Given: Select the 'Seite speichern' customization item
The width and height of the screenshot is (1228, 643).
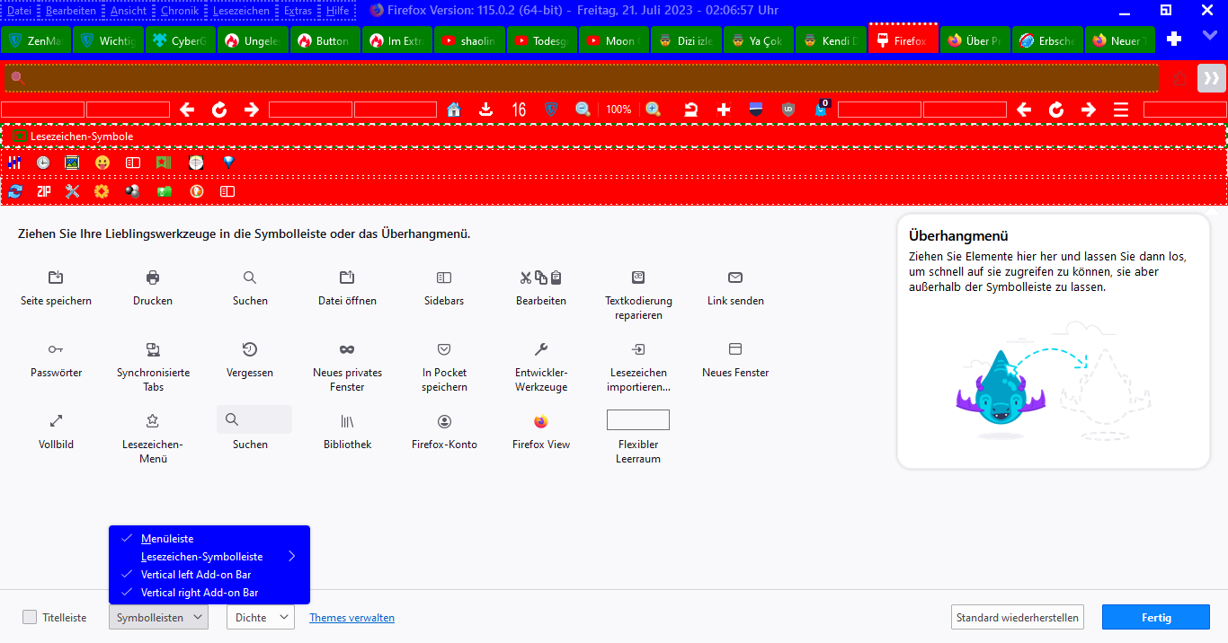Looking at the screenshot, I should click(x=56, y=287).
